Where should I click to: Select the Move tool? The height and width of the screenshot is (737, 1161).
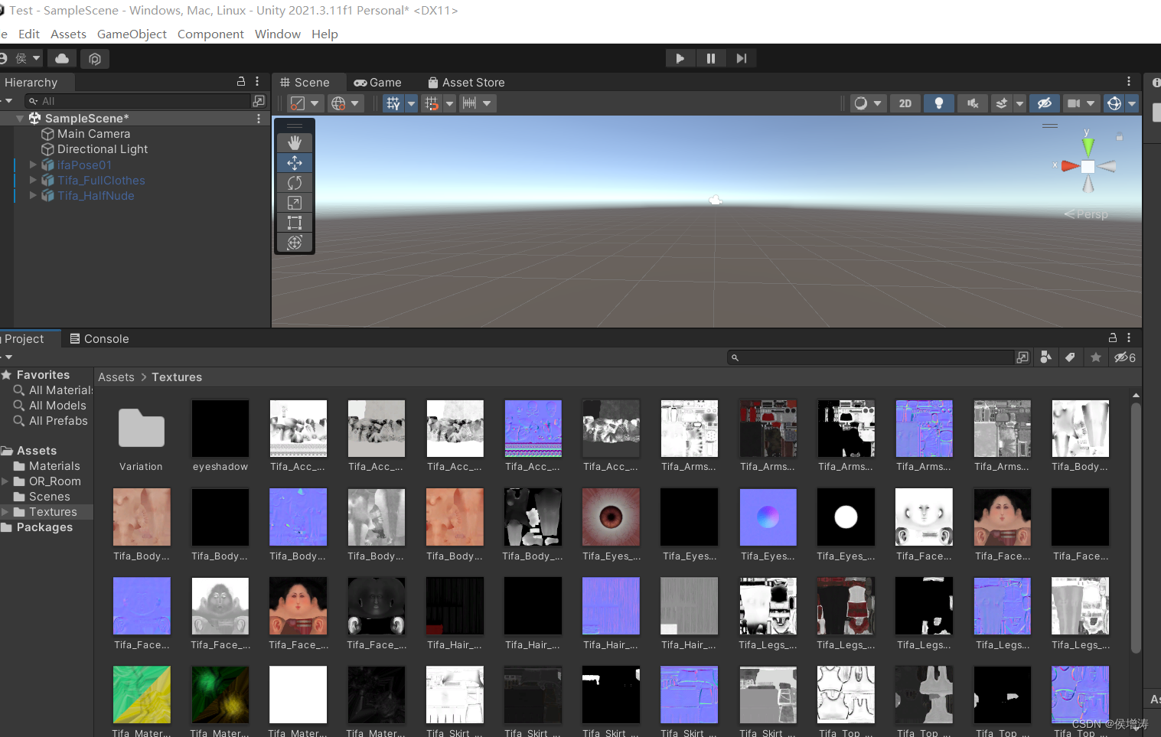[295, 163]
